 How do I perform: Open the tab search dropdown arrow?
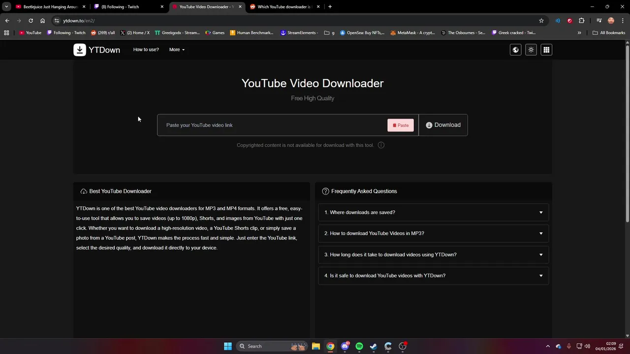(x=6, y=7)
